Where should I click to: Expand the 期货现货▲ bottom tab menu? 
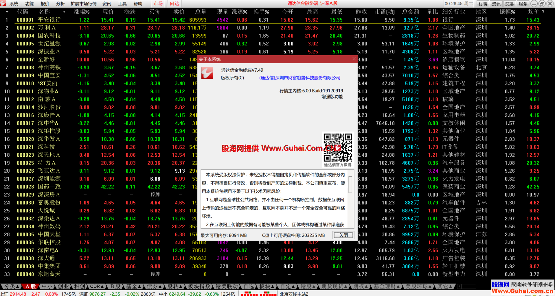click(x=335, y=286)
